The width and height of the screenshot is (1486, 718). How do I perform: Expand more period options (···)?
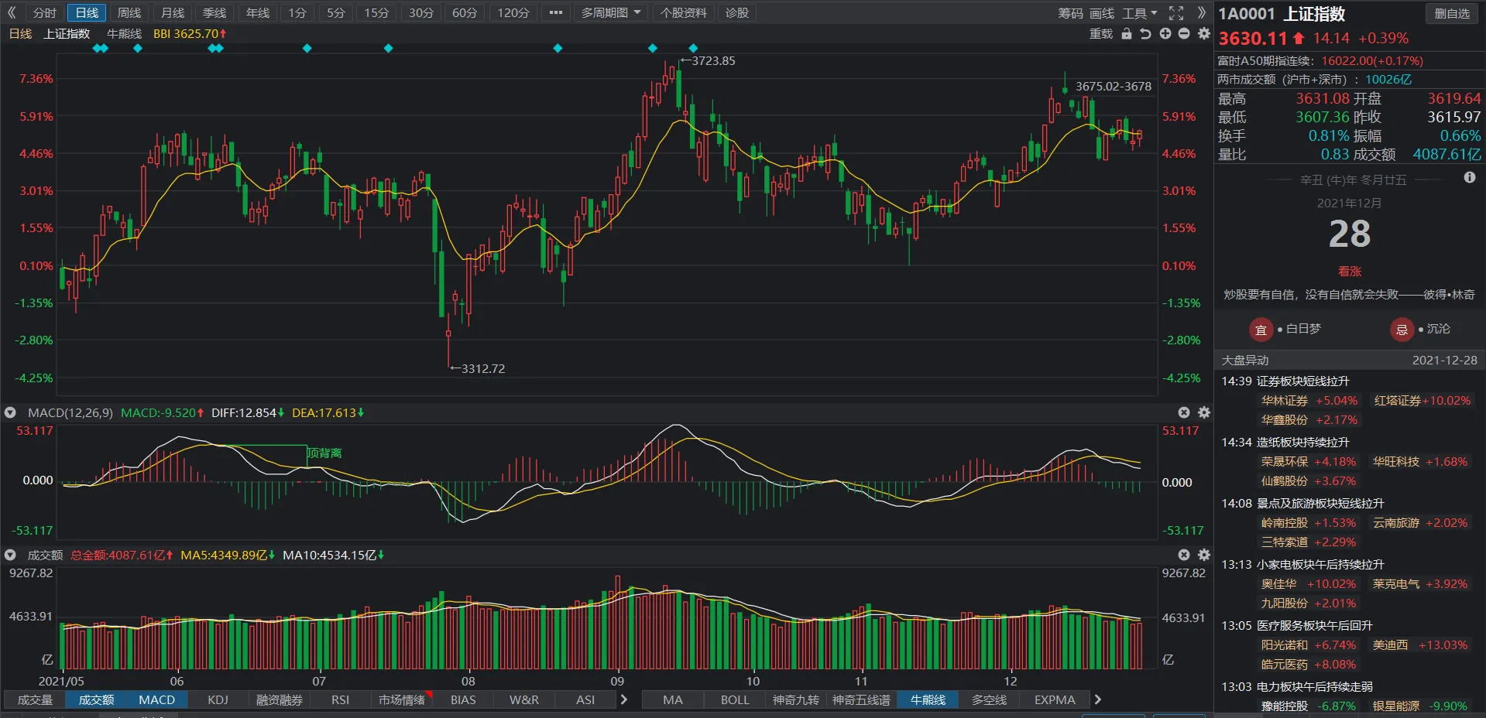(555, 13)
